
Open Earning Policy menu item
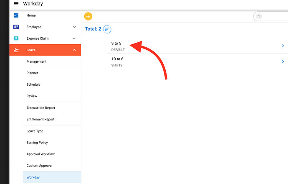pos(37,143)
